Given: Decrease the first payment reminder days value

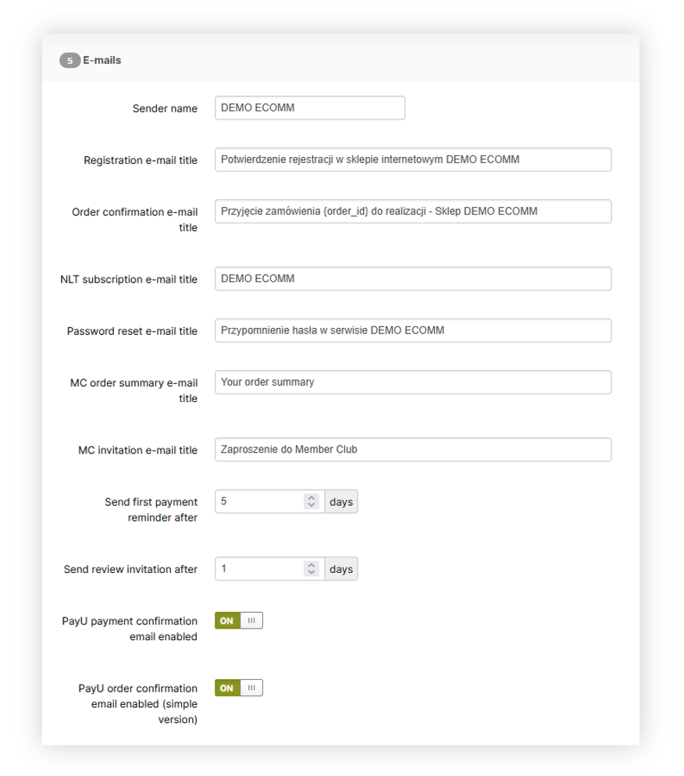Looking at the screenshot, I should pyautogui.click(x=312, y=506).
